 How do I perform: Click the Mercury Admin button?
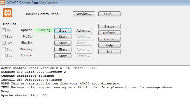click(83, 49)
